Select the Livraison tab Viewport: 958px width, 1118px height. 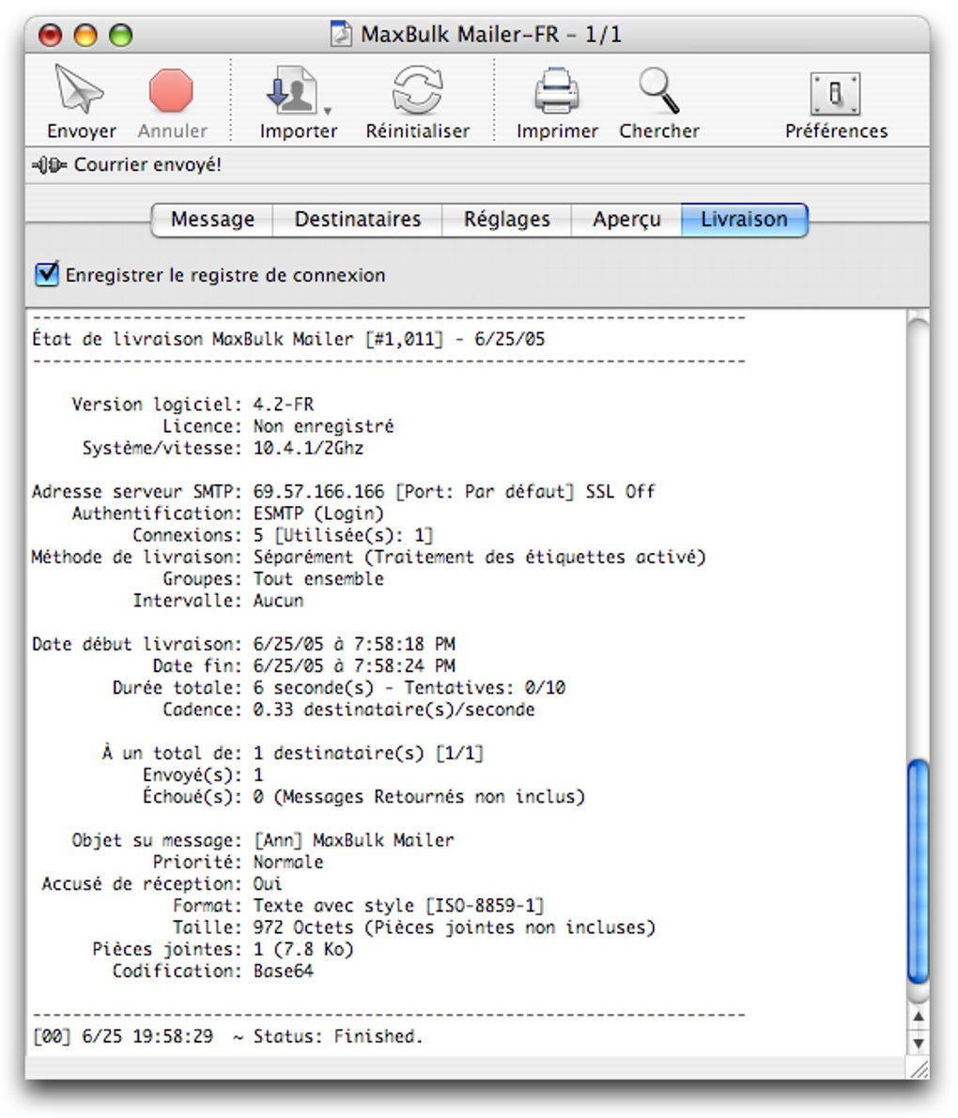[744, 219]
